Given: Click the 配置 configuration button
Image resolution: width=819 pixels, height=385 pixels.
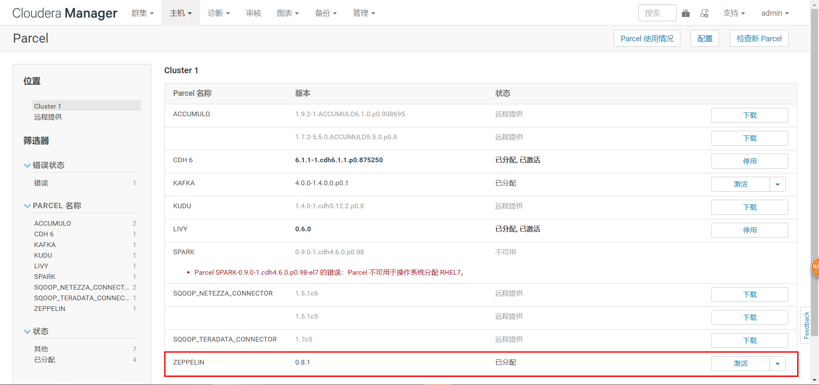Looking at the screenshot, I should (x=705, y=38).
